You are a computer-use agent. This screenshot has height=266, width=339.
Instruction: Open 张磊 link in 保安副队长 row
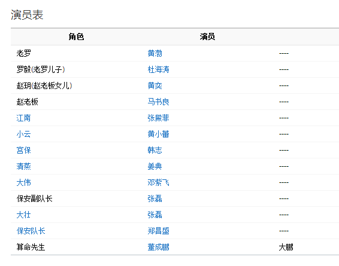(x=155, y=198)
